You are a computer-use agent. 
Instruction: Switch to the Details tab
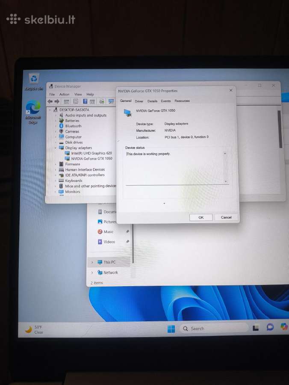[152, 101]
